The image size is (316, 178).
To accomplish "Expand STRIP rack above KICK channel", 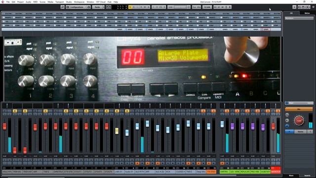I will (x=170, y=25).
